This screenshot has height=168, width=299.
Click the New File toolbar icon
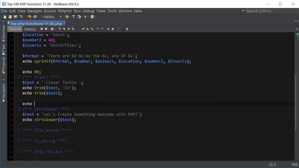click(x=5, y=17)
